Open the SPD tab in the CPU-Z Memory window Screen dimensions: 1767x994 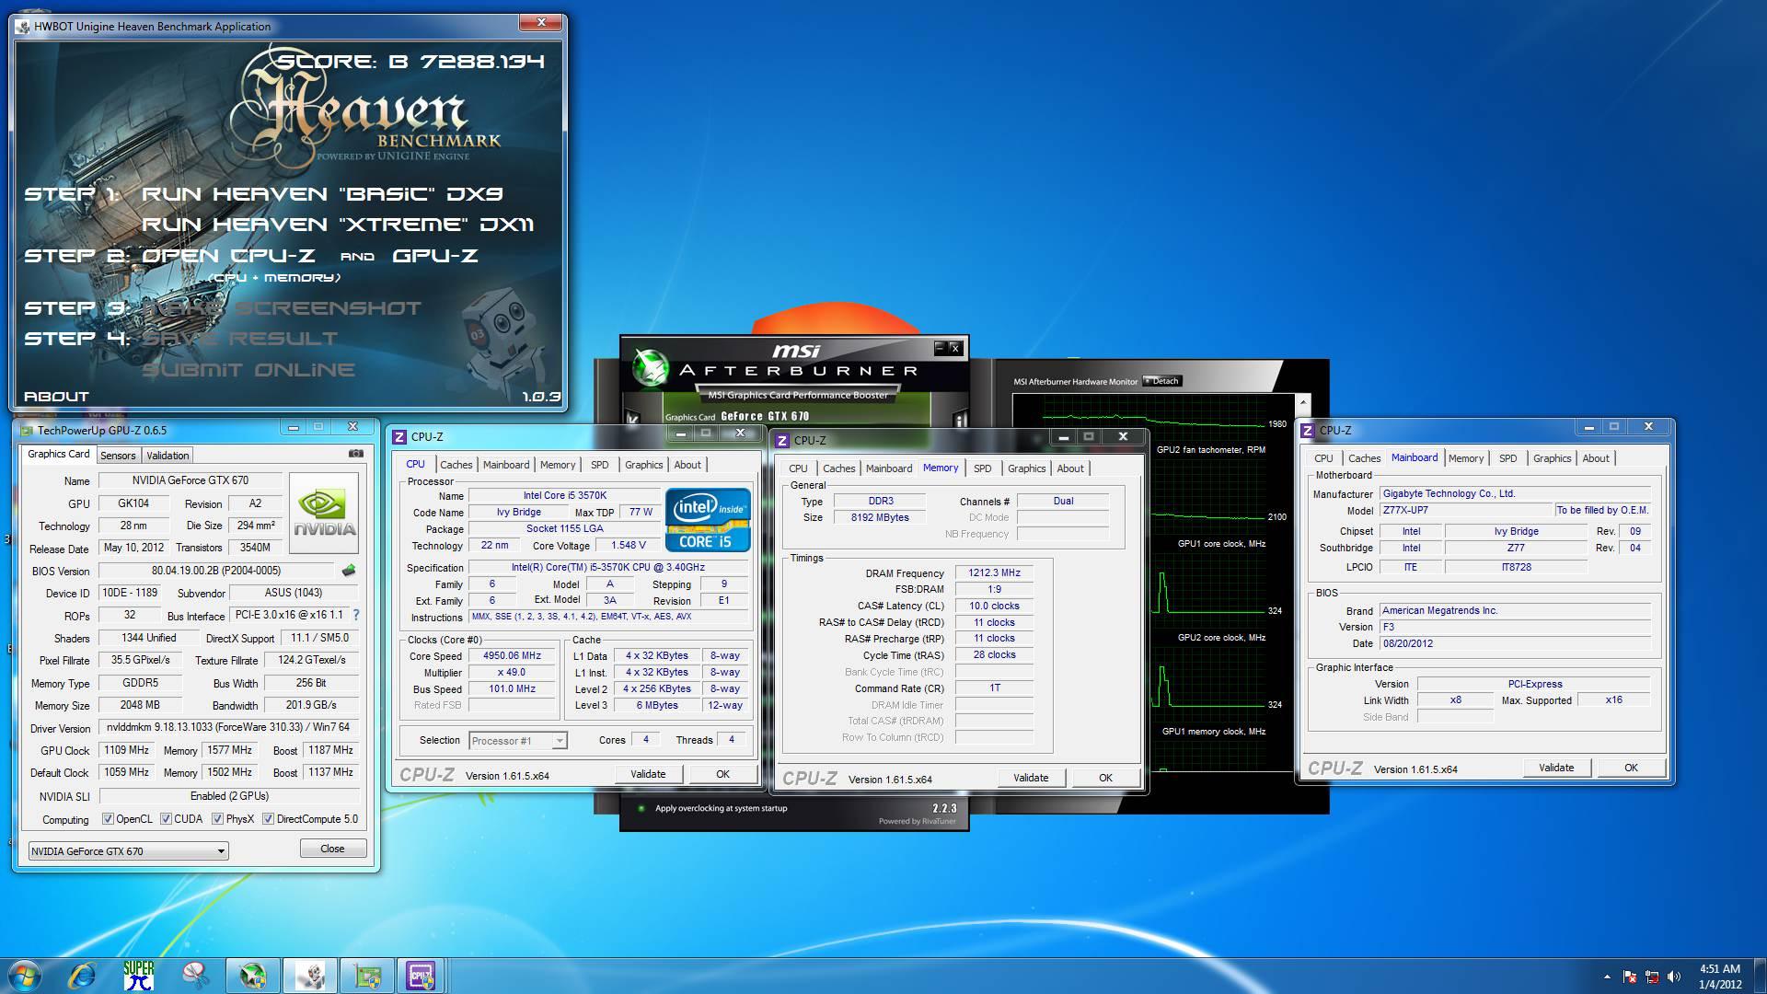pyautogui.click(x=983, y=468)
